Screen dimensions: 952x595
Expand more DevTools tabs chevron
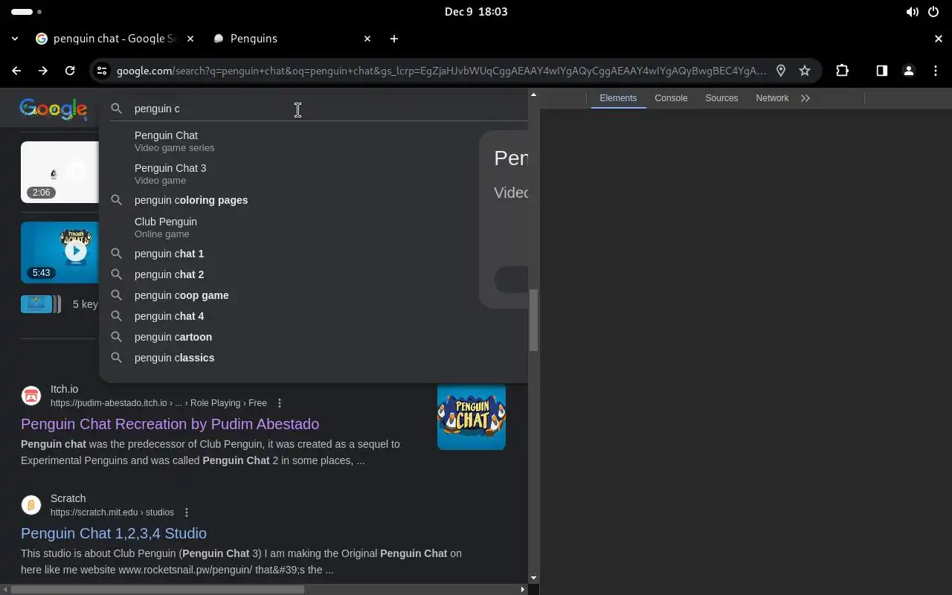(805, 98)
